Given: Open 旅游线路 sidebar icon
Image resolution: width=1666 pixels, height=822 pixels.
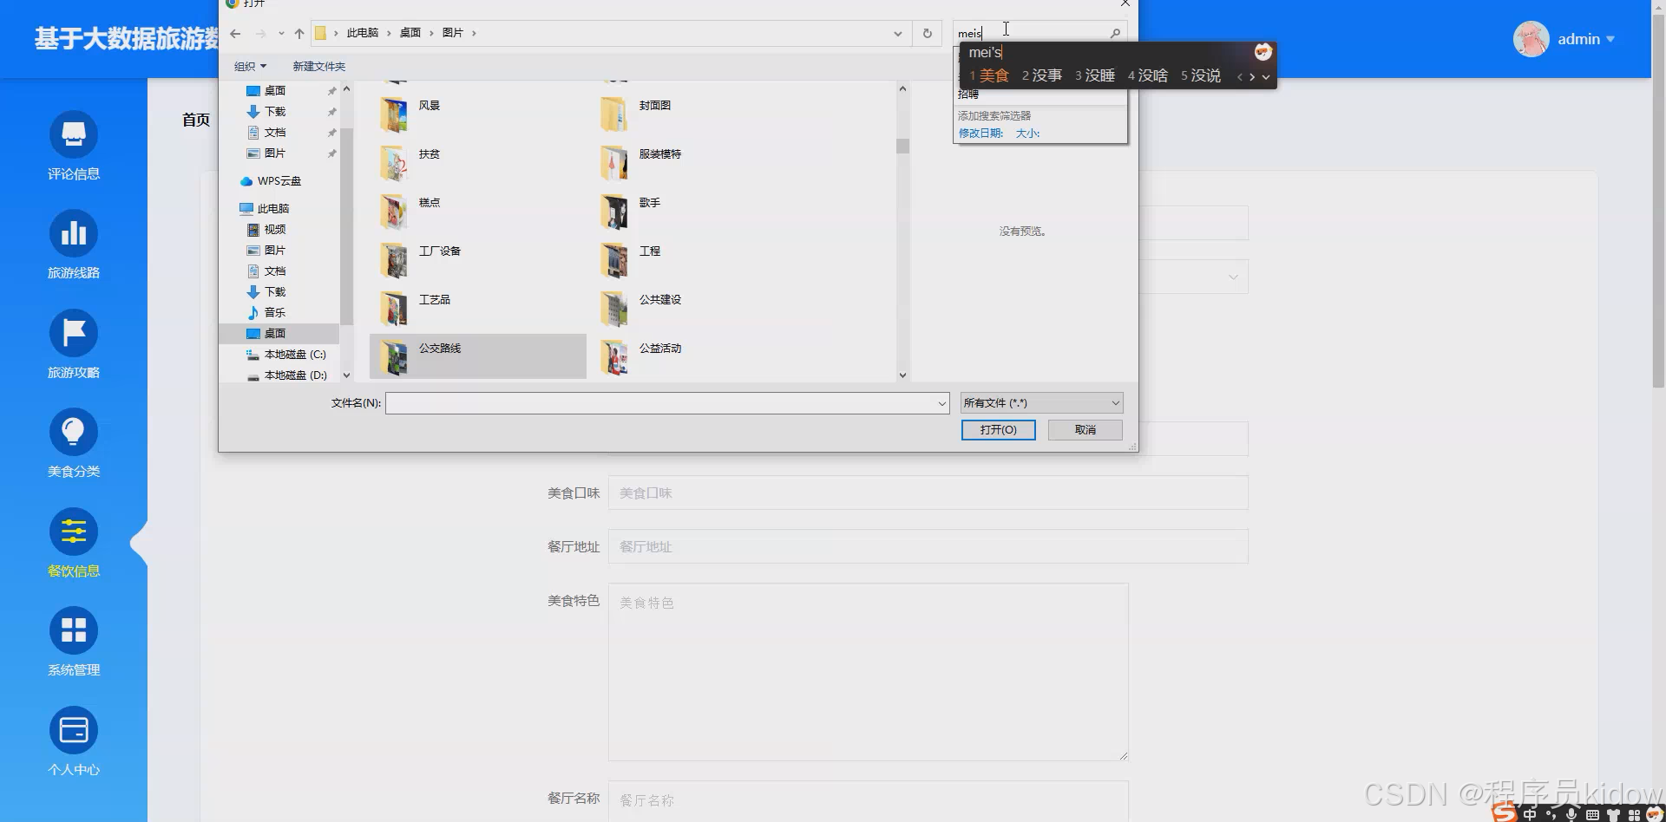Looking at the screenshot, I should (74, 234).
